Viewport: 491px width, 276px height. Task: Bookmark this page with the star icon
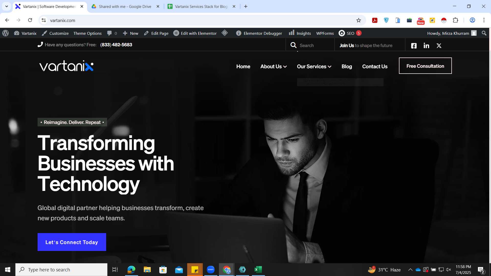[359, 20]
